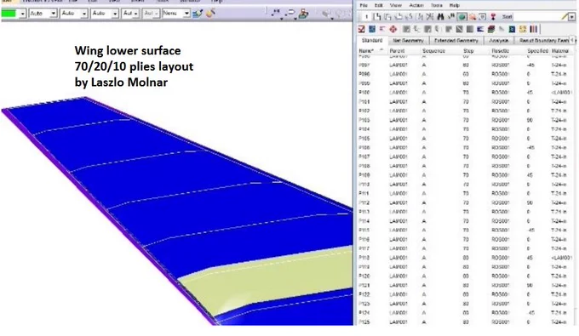
Task: Switch to the Net Geometry tab
Action: tap(408, 41)
